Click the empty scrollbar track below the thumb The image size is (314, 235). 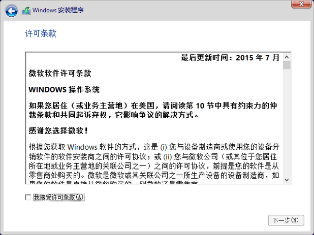287,123
